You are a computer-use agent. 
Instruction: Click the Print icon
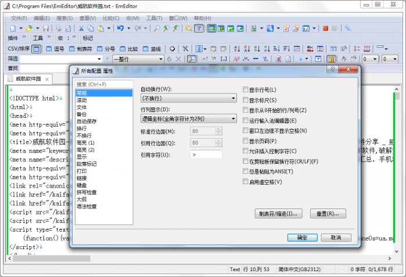pyautogui.click(x=59, y=28)
